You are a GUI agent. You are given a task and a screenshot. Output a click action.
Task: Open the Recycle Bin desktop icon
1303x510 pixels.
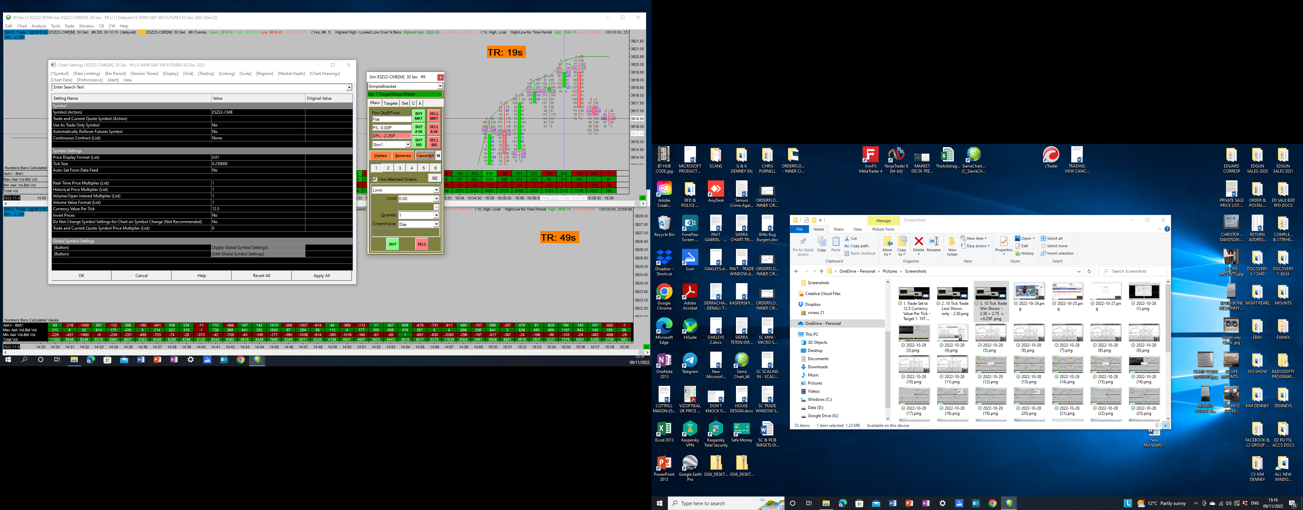664,226
